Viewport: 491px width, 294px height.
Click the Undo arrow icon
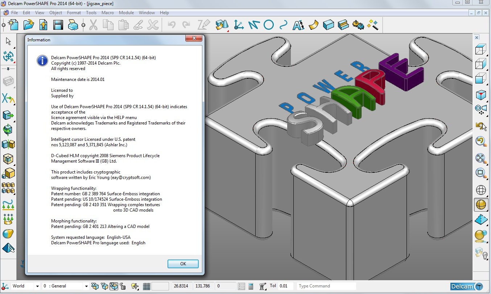click(172, 25)
